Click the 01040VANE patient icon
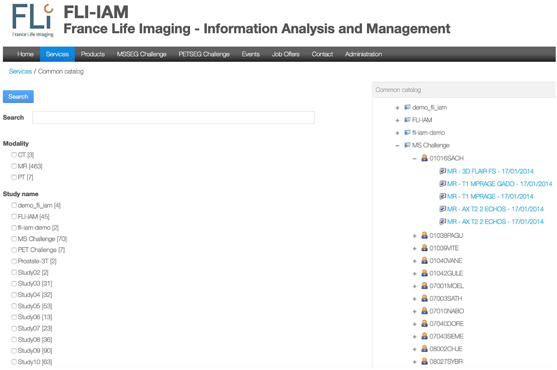557x370 pixels. point(424,260)
